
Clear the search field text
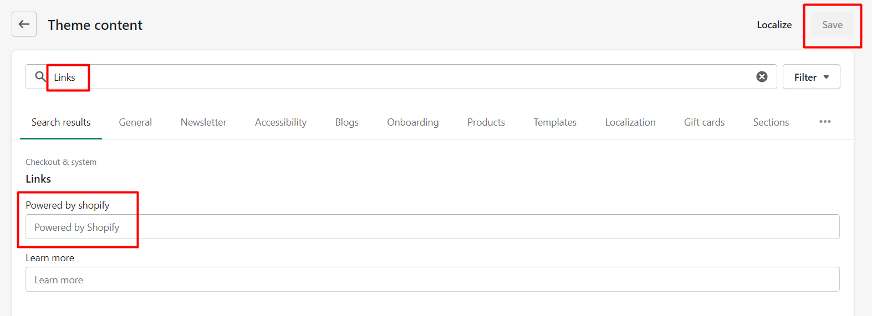click(762, 77)
